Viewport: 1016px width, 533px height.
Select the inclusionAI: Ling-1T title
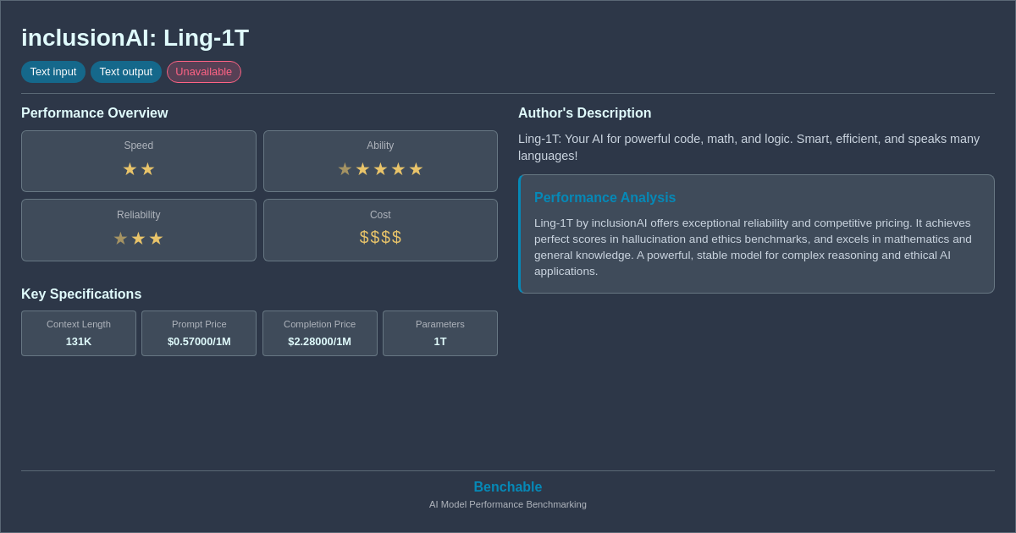[135, 37]
